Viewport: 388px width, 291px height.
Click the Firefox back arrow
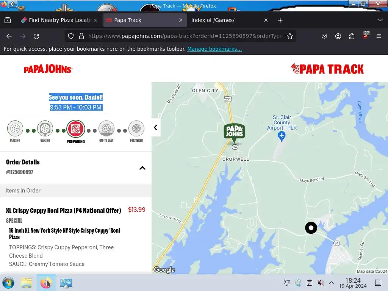click(x=9, y=36)
